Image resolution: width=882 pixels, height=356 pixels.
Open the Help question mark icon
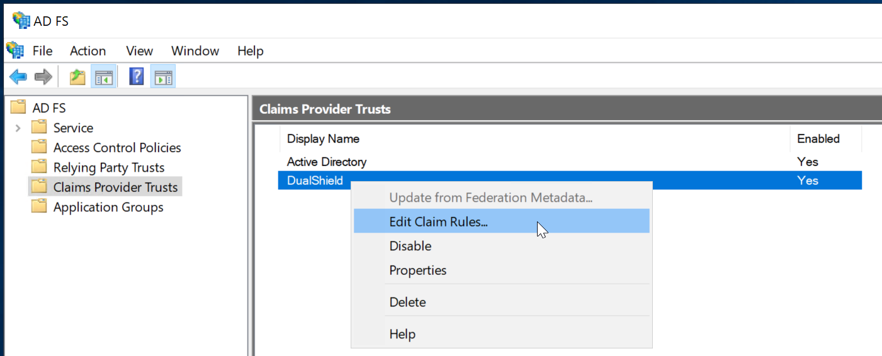pos(136,77)
